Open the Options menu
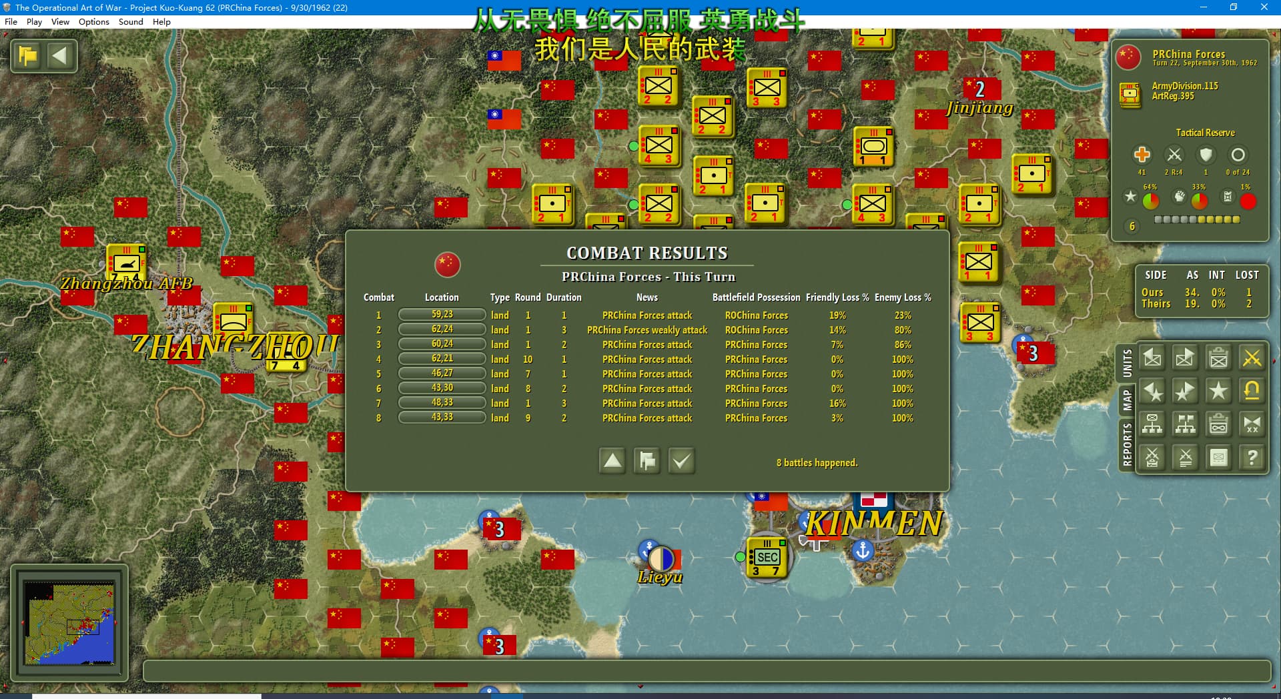 click(x=93, y=21)
